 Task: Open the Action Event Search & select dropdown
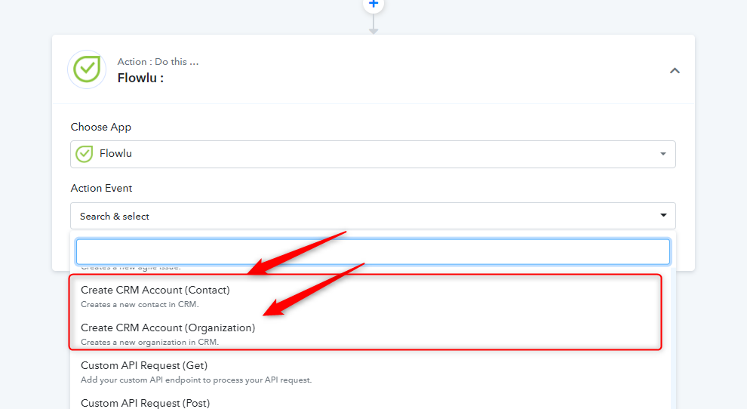point(373,216)
